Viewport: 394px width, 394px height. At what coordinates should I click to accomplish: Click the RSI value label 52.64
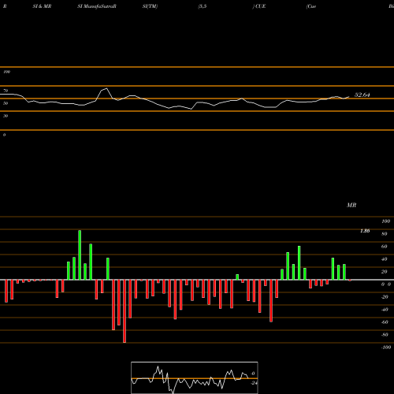tap(362, 95)
